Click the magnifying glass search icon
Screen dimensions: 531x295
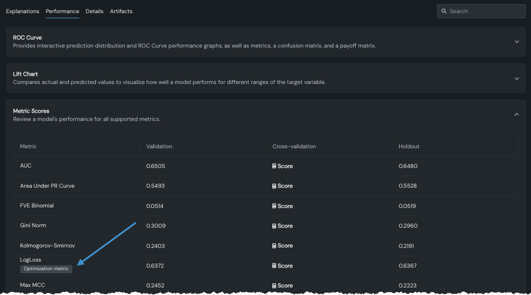pos(444,11)
